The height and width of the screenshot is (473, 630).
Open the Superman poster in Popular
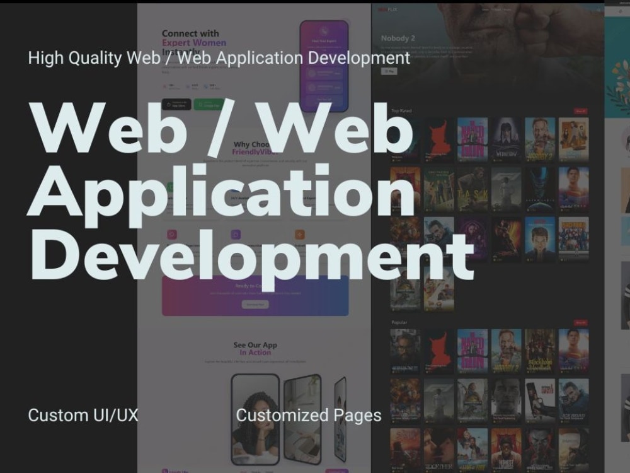(574, 351)
